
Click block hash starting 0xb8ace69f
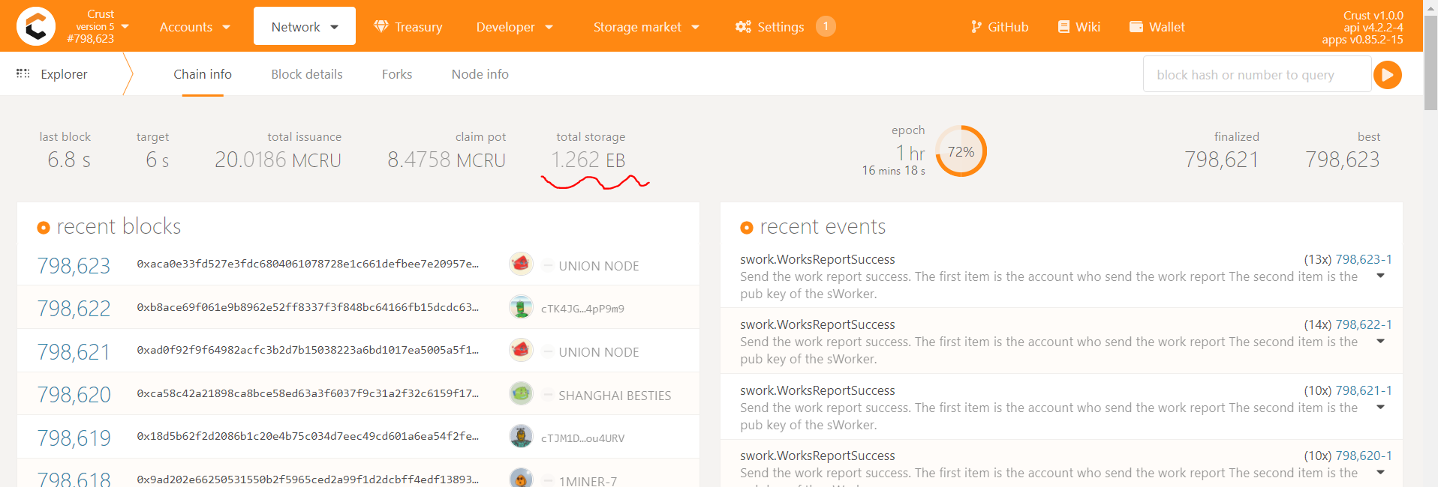pyautogui.click(x=308, y=307)
